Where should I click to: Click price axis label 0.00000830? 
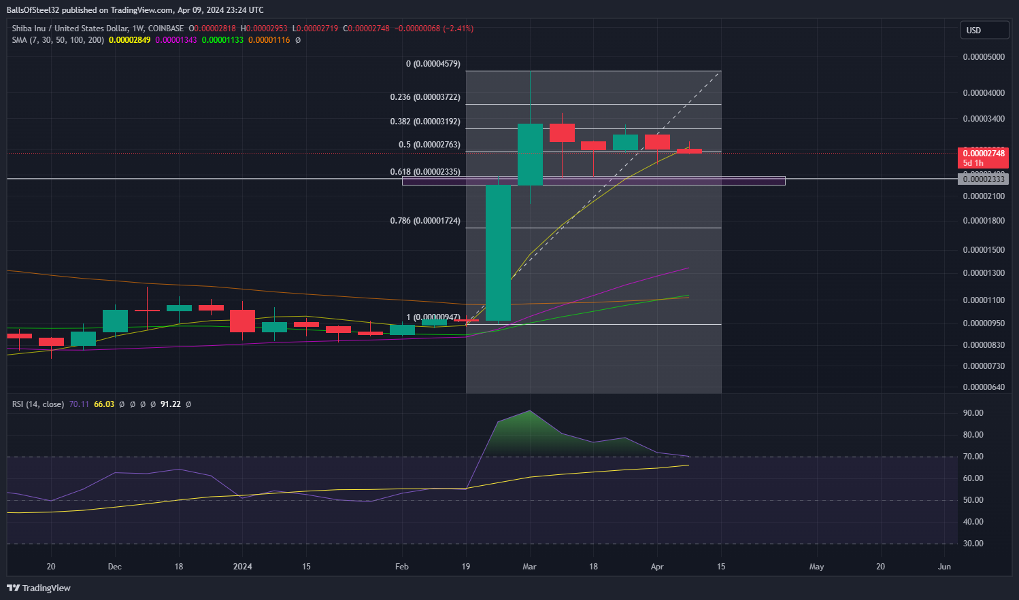(x=984, y=345)
